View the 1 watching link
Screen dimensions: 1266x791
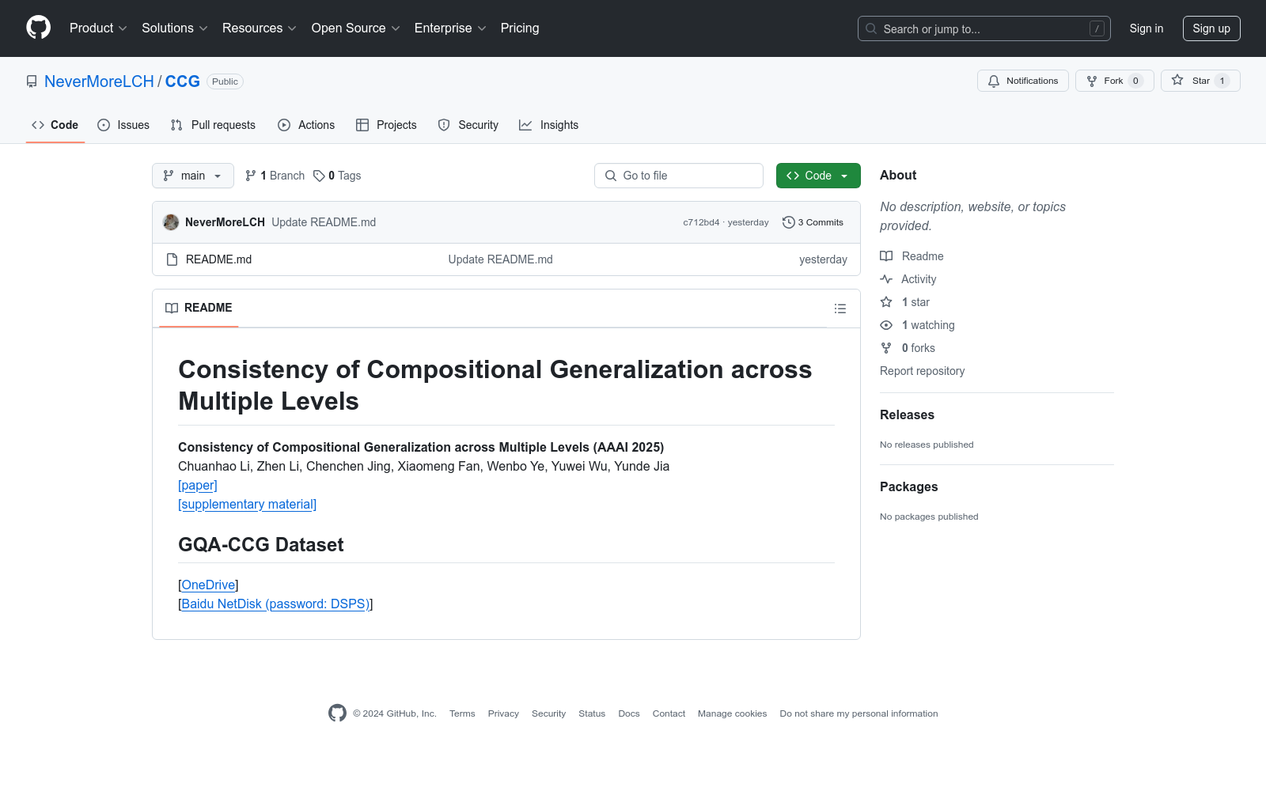click(x=918, y=325)
